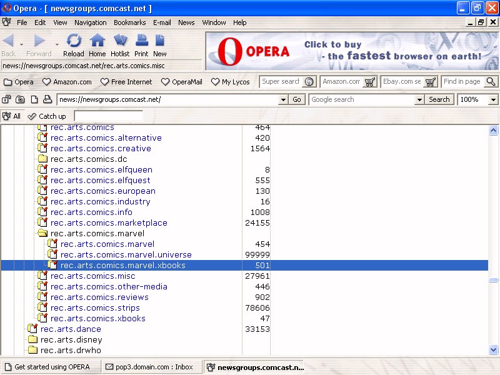
Task: Open the Amazon.com bookmark
Action: (67, 82)
